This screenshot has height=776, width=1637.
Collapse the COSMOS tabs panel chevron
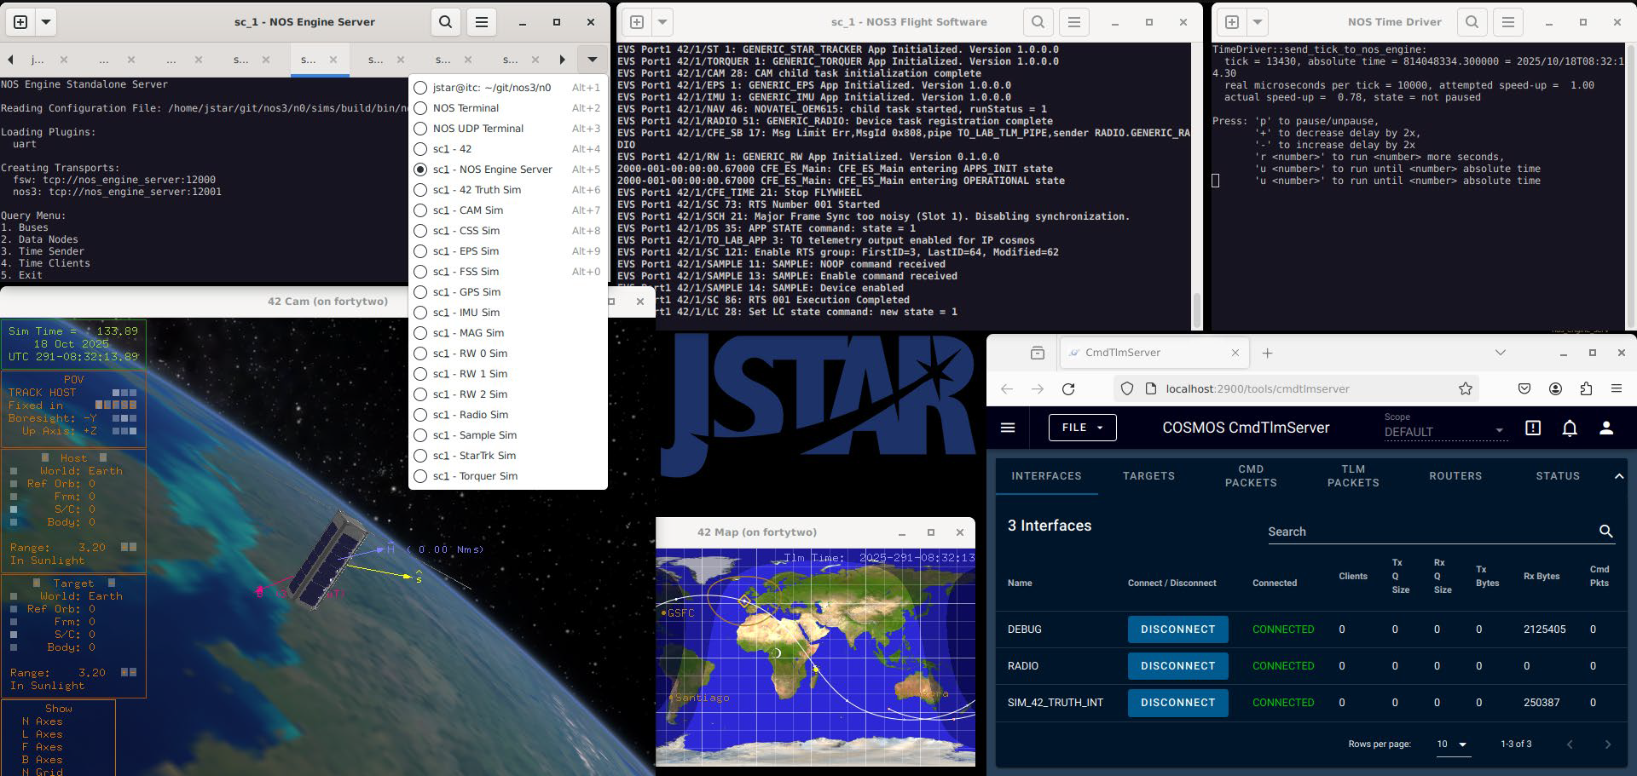[1618, 476]
